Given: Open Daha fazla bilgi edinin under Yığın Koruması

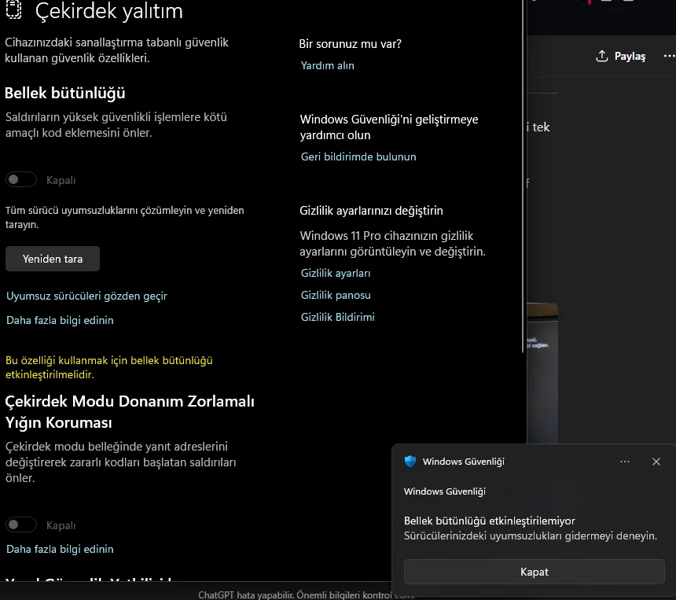Looking at the screenshot, I should (60, 549).
